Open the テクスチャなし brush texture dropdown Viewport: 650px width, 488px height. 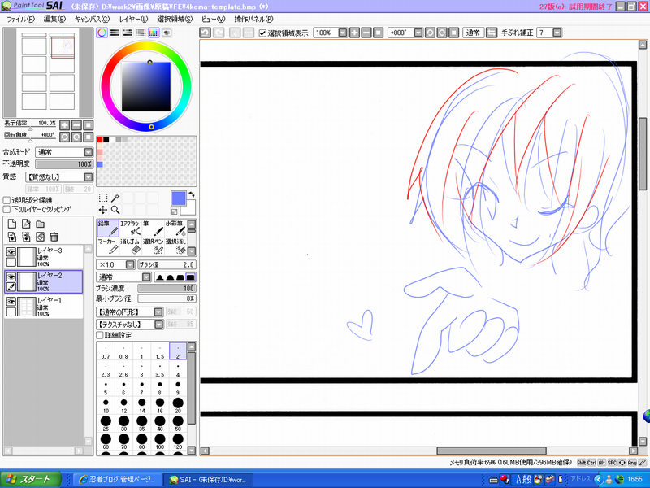click(x=158, y=325)
